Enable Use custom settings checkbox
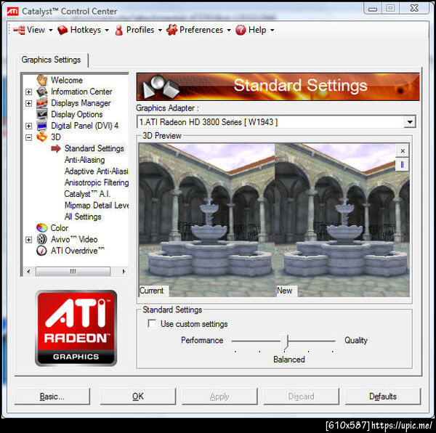Image resolution: width=436 pixels, height=433 pixels. (152, 323)
